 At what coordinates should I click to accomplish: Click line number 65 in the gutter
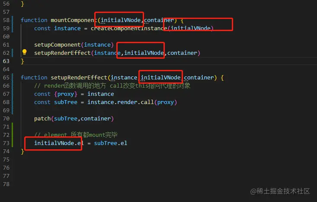(x=6, y=78)
